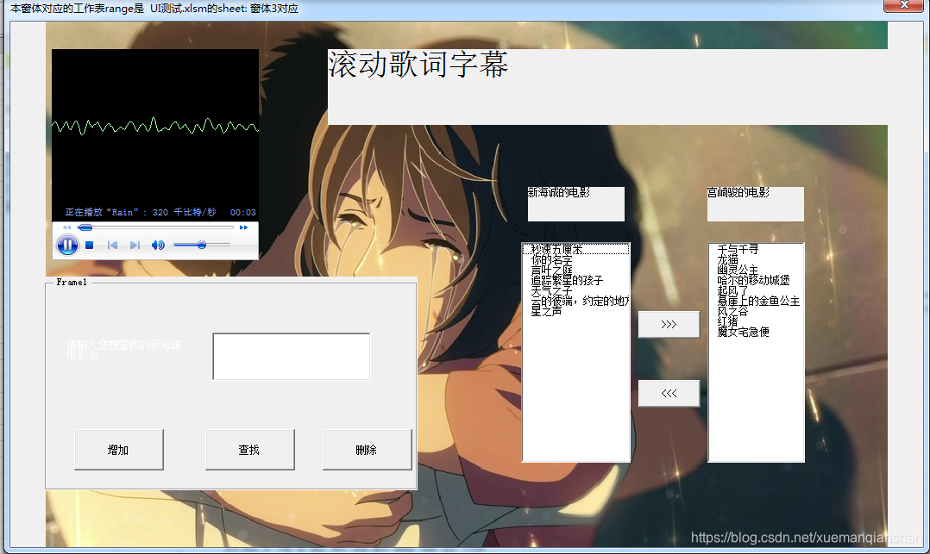Select 魔女宅急便 in the right list

[x=757, y=332]
